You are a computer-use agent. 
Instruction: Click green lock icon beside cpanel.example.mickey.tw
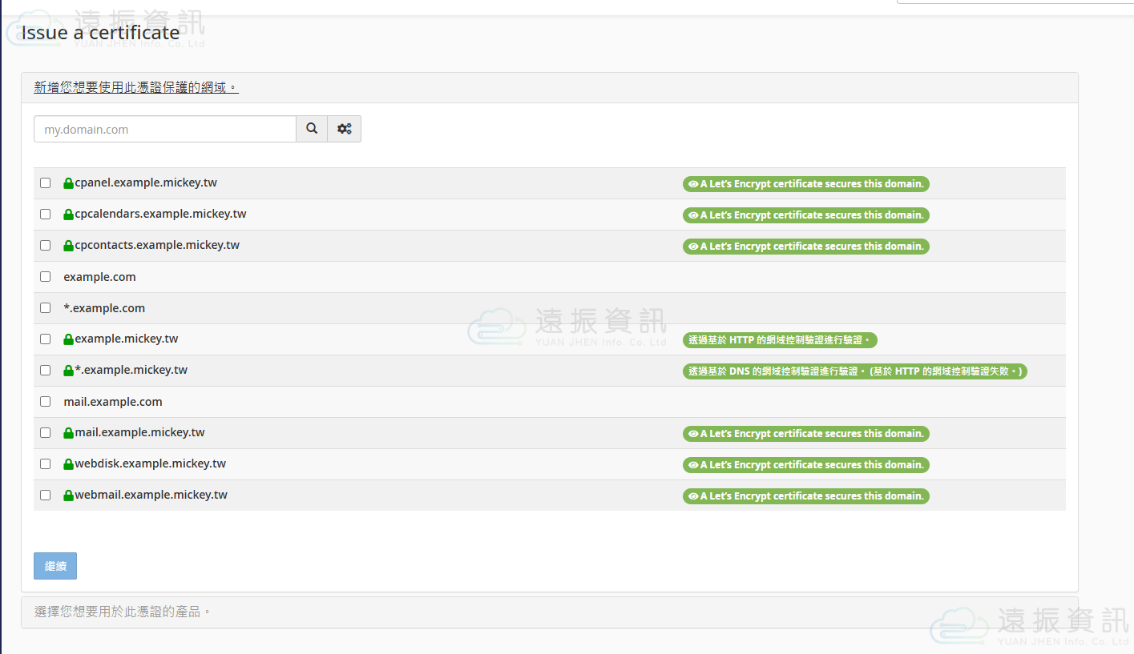point(68,183)
